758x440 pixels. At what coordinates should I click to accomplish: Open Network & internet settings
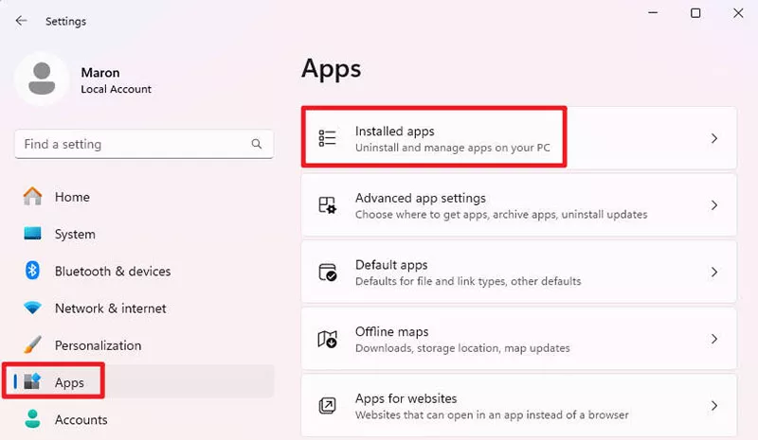144,308
